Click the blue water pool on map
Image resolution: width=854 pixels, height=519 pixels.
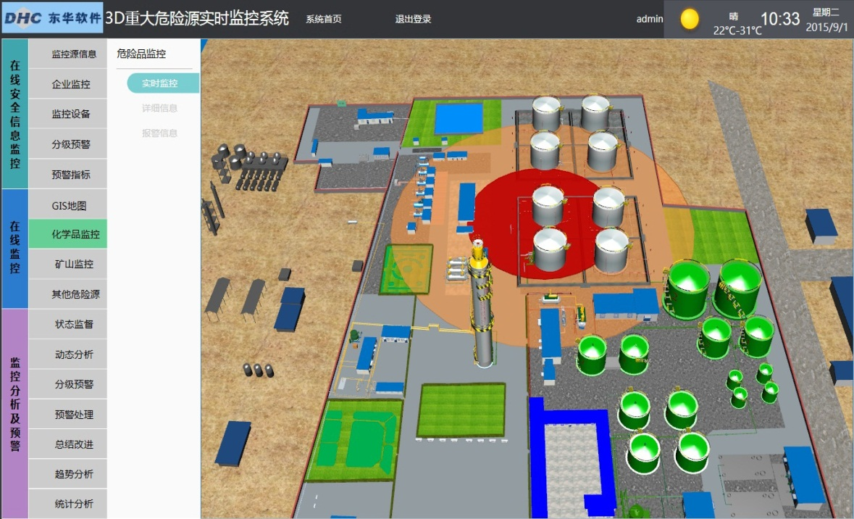[x=458, y=118]
